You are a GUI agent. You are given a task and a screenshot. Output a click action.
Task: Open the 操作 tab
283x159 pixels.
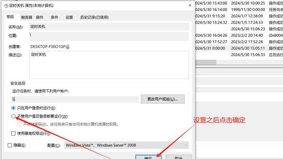tap(39, 17)
